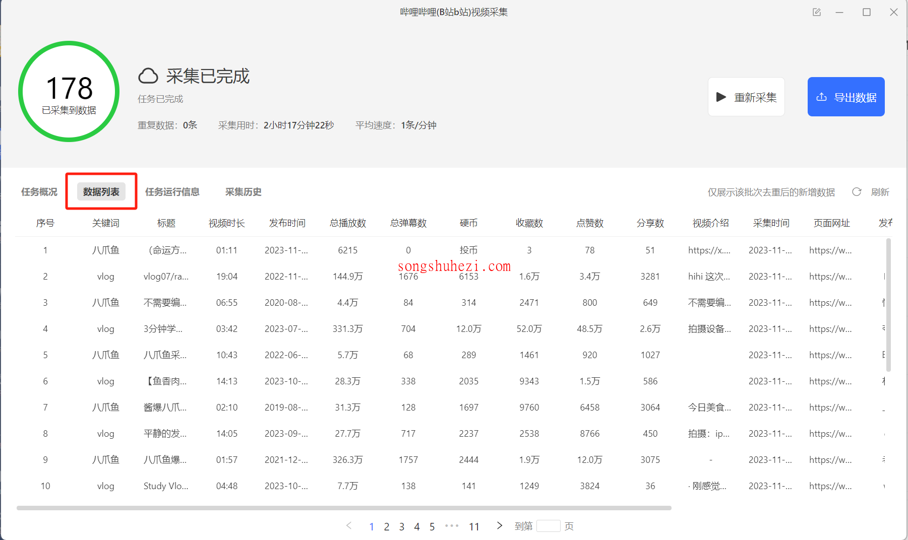The height and width of the screenshot is (540, 908).
Task: Click video intro '拍摄设备...'
Action: [710, 329]
